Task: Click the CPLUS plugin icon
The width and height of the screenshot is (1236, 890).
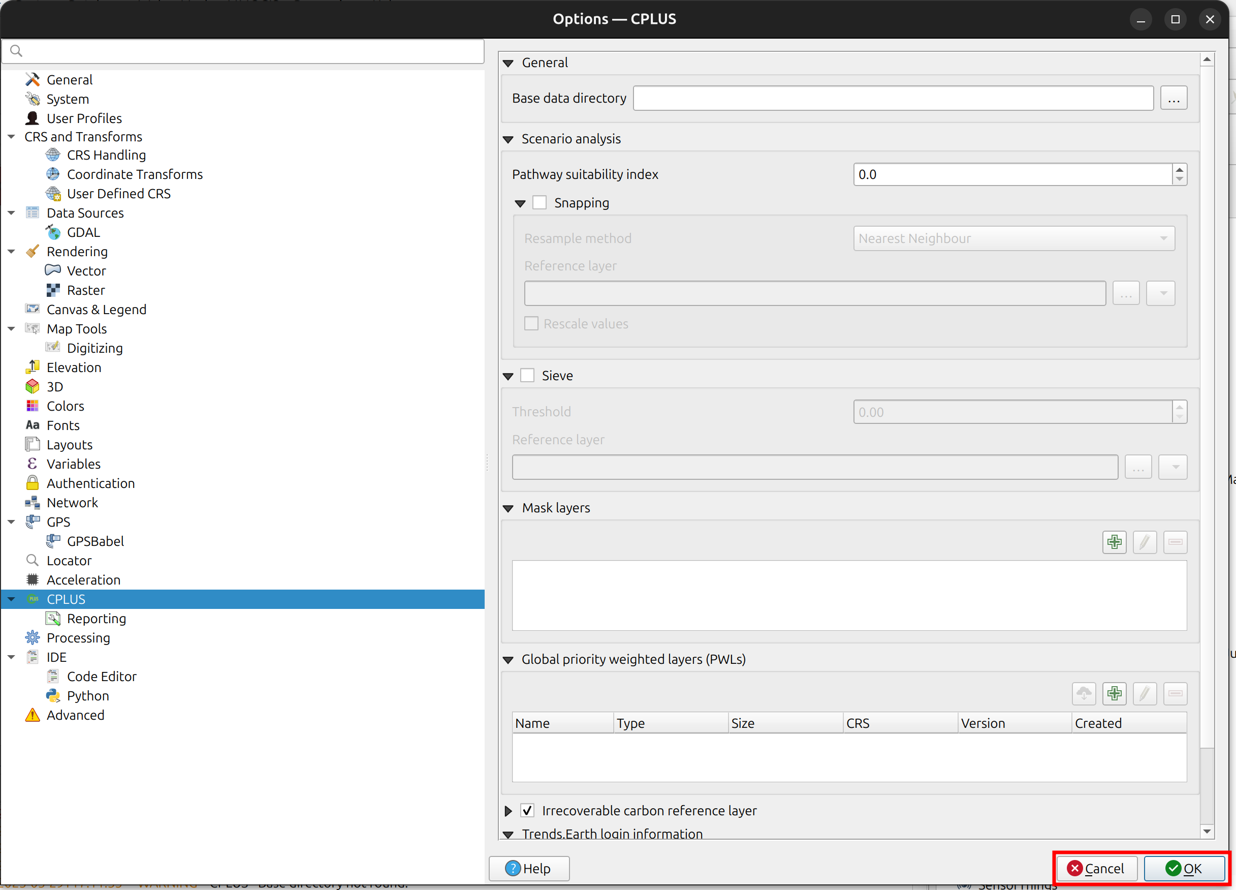Action: 33,599
